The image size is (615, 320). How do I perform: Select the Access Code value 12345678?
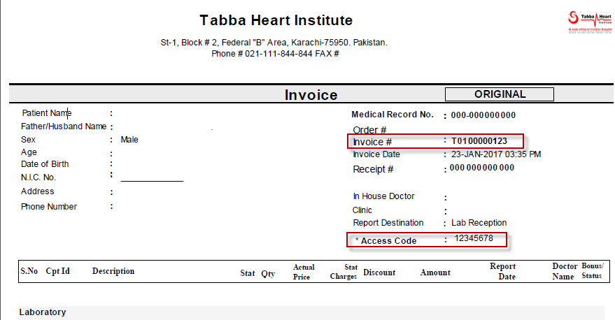(x=474, y=238)
